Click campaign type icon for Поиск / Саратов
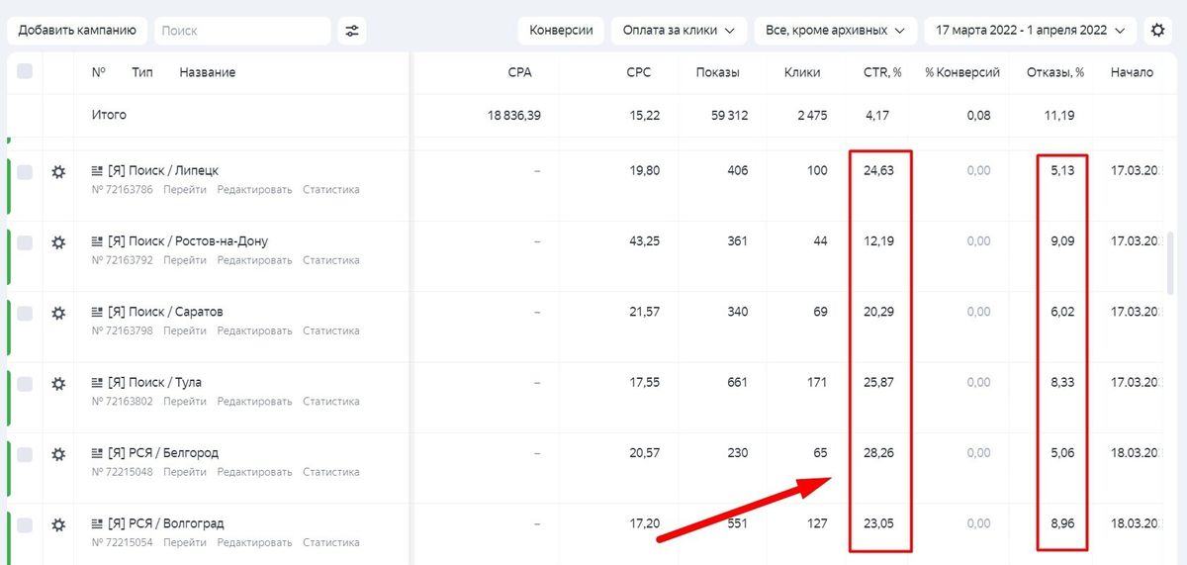1187x565 pixels. coord(97,312)
